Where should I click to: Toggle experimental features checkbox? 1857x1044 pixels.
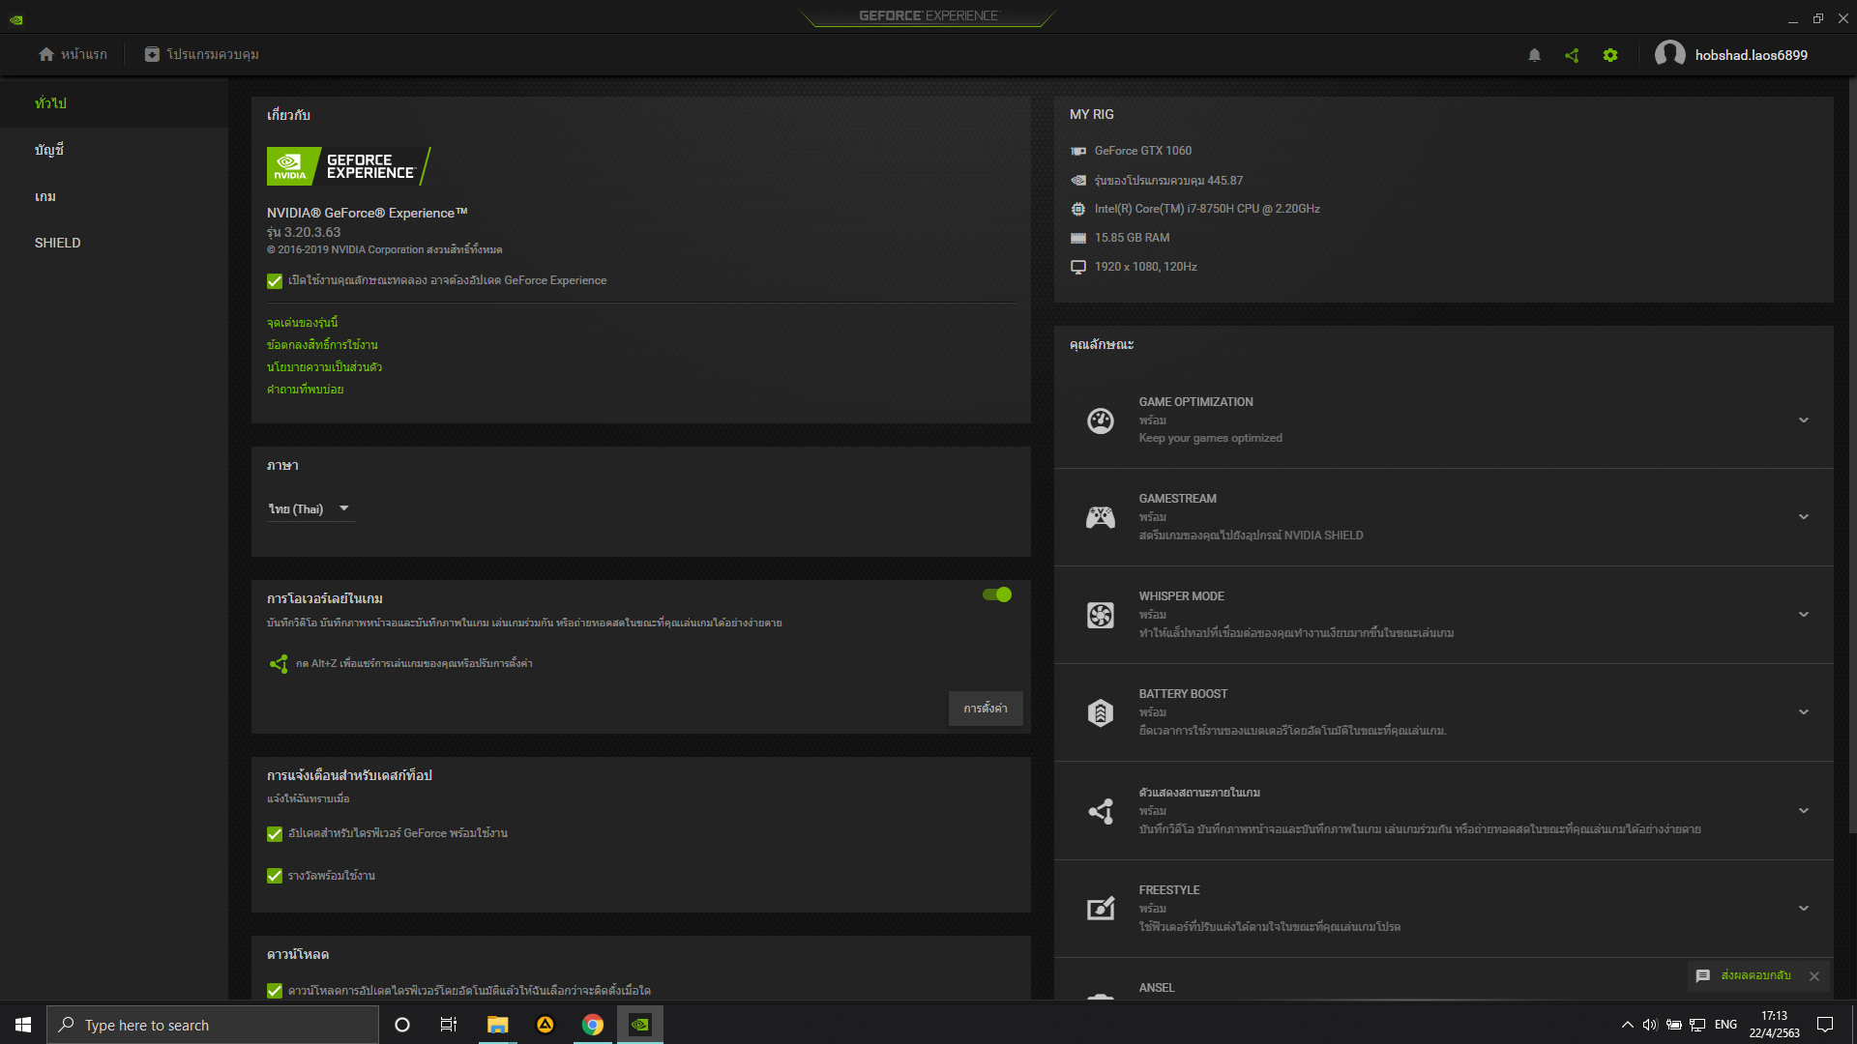(275, 281)
